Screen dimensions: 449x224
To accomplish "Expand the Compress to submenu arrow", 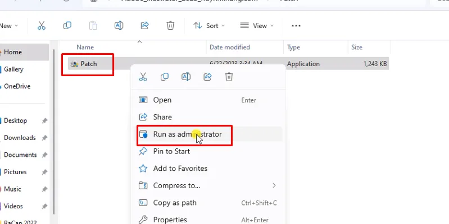I will coord(274,185).
